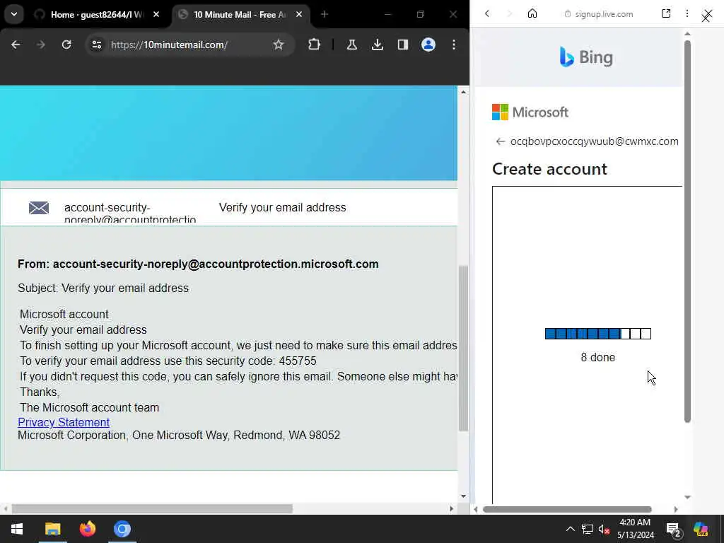This screenshot has width=724, height=543.
Task: Click the side panel horizontal scrollbar thumb
Action: point(567,509)
